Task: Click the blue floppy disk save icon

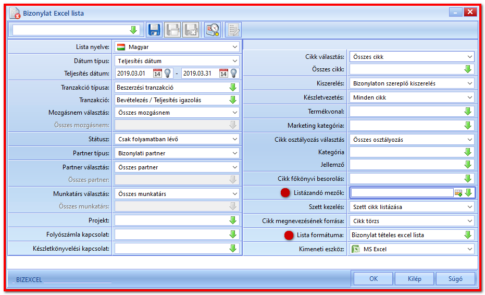Action: pos(154,30)
